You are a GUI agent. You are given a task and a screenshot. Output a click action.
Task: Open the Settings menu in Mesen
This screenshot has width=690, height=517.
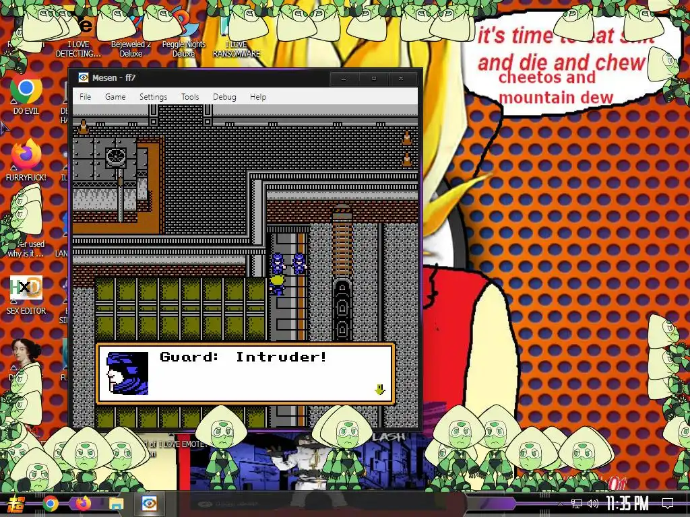(x=153, y=97)
